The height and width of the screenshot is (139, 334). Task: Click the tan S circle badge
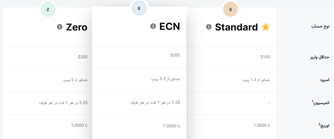click(230, 10)
